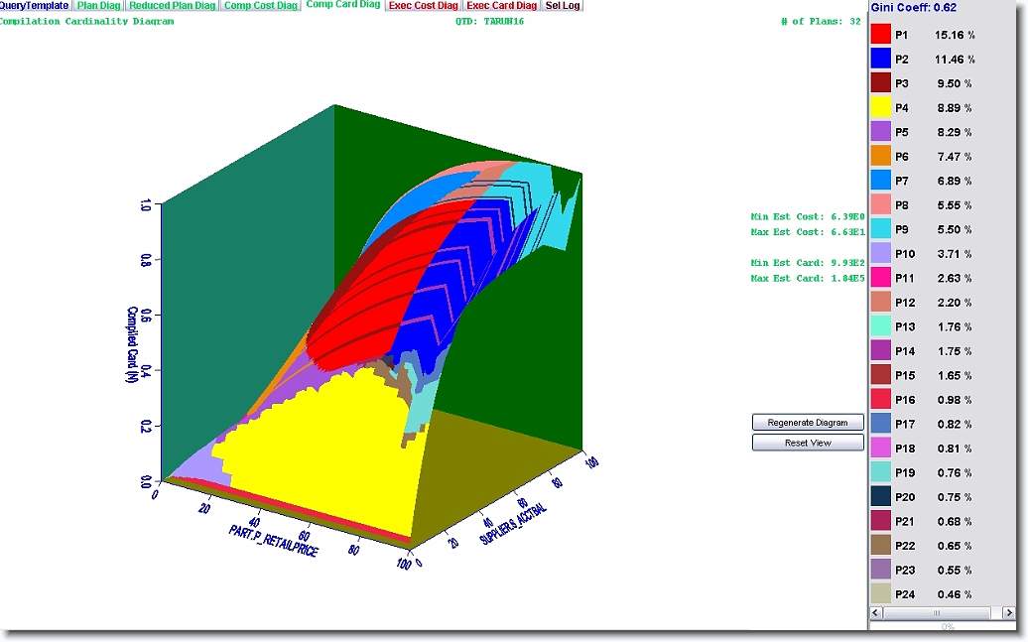Choose the magenta P11 legend color
1028x642 pixels.
(881, 278)
